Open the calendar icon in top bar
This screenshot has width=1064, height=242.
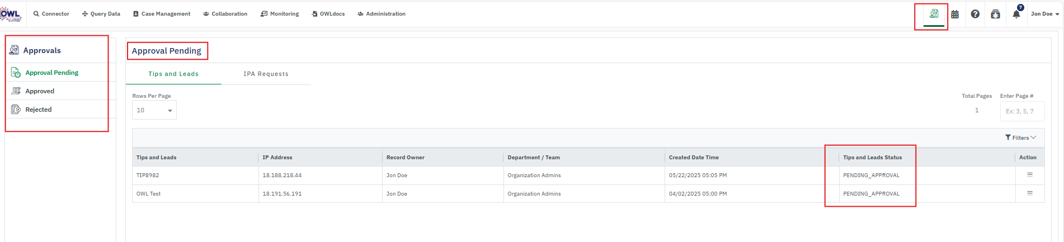pyautogui.click(x=955, y=15)
